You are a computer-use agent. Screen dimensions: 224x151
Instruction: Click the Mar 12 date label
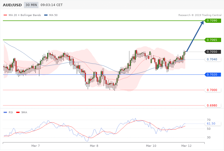tap(186, 146)
